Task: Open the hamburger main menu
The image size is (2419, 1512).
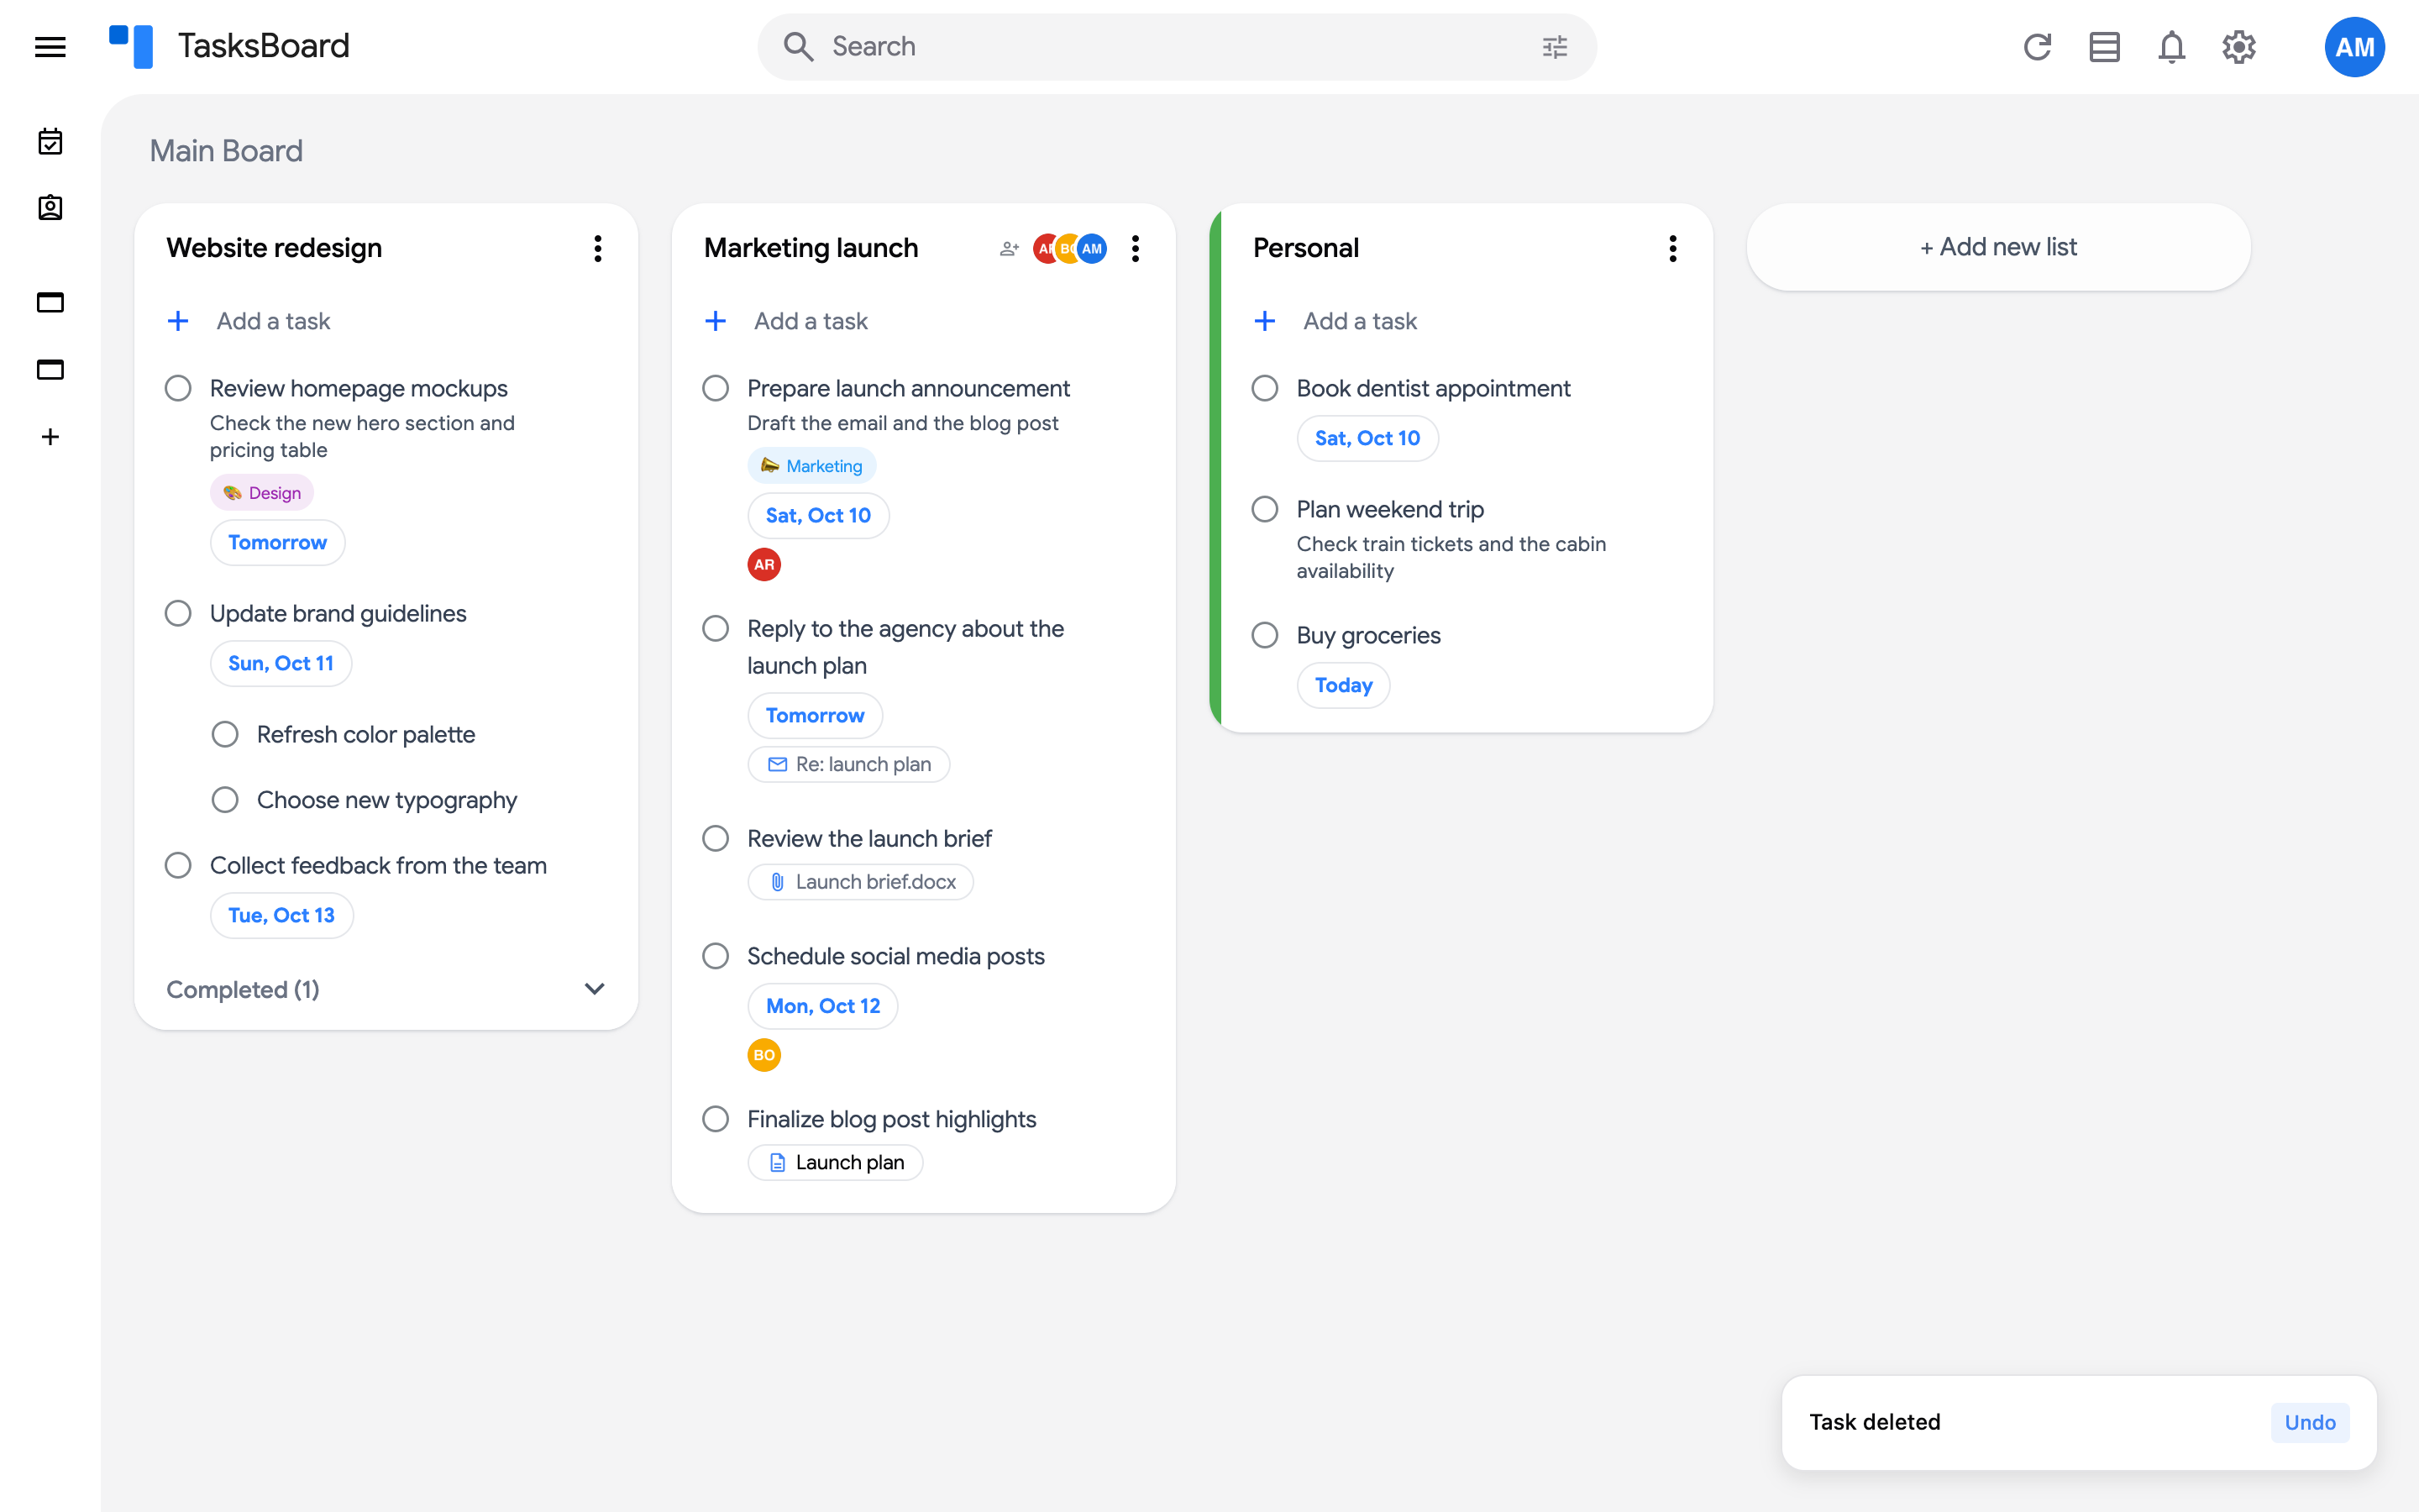Action: coord(50,47)
